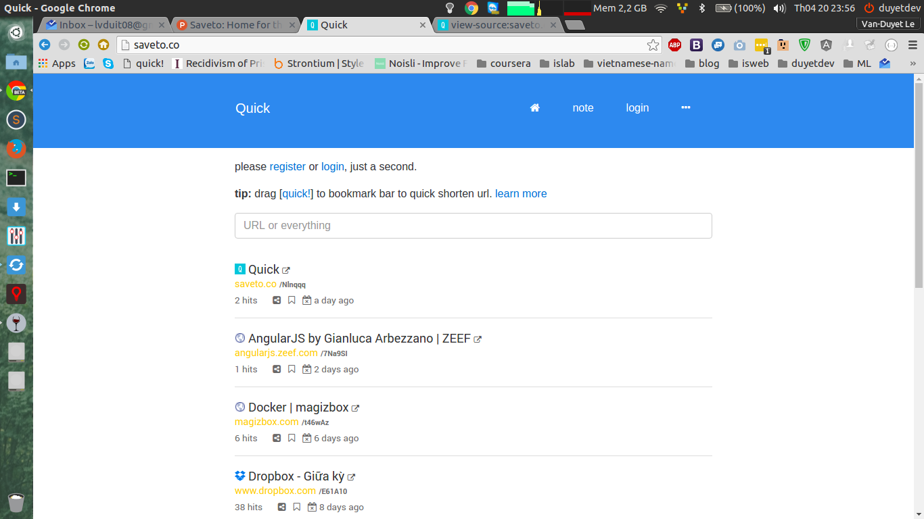Open a new Chrome tab button
This screenshot has width=924, height=519.
point(575,25)
